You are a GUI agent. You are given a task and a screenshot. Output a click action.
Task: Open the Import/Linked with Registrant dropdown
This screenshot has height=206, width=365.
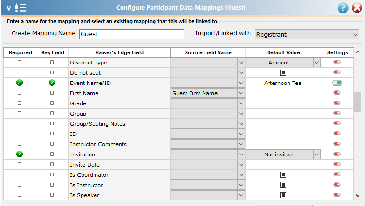coord(307,34)
